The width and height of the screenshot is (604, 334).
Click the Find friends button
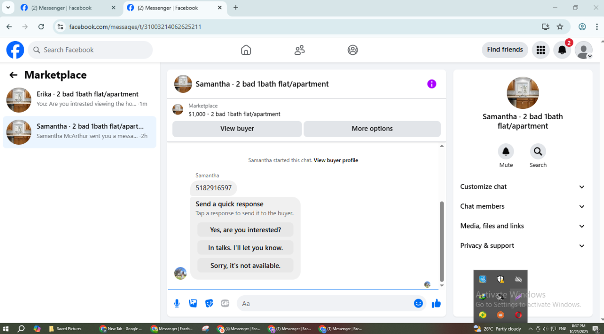pyautogui.click(x=505, y=50)
